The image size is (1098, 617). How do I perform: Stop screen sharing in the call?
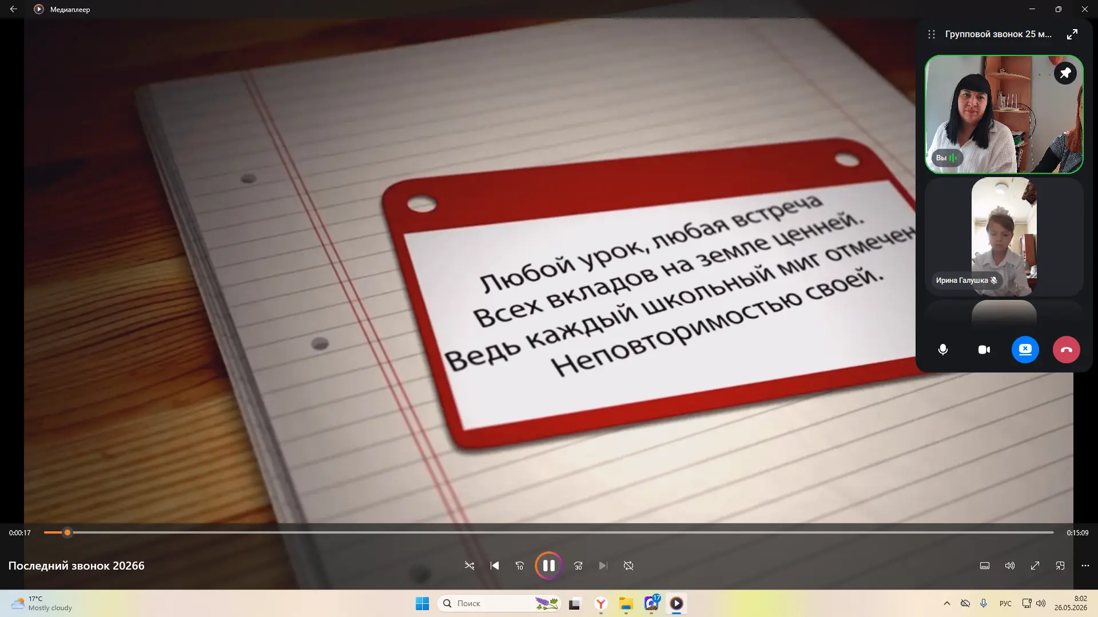point(1025,350)
